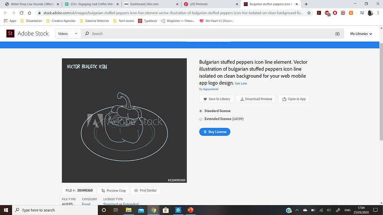Open Dissertation bookmarks folder
The image size is (383, 215).
[31, 21]
